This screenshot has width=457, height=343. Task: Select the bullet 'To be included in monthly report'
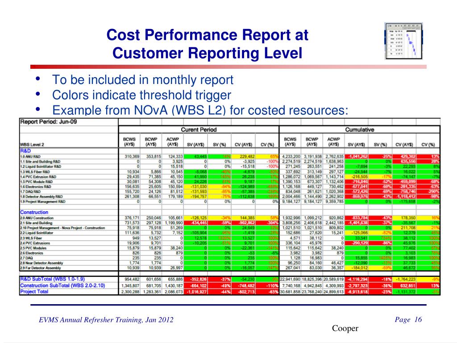[143, 79]
